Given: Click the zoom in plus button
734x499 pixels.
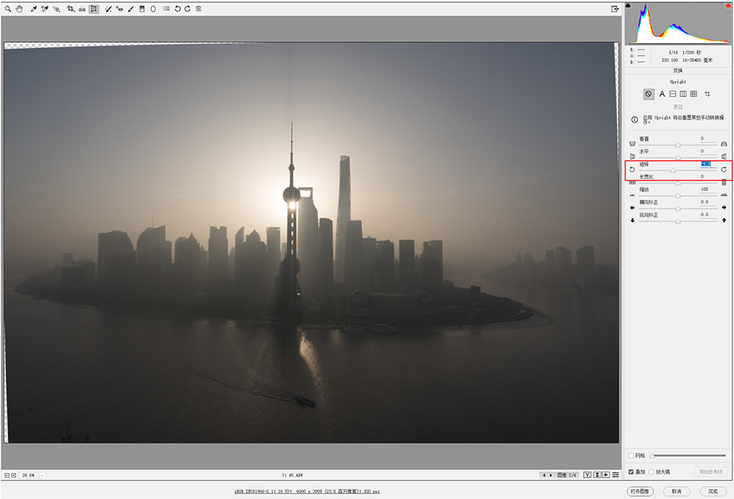Looking at the screenshot, I should pos(14,475).
